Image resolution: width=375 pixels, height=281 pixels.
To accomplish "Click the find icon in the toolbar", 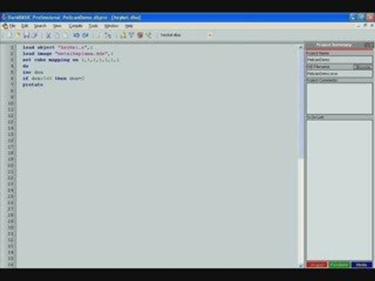I will coord(99,36).
